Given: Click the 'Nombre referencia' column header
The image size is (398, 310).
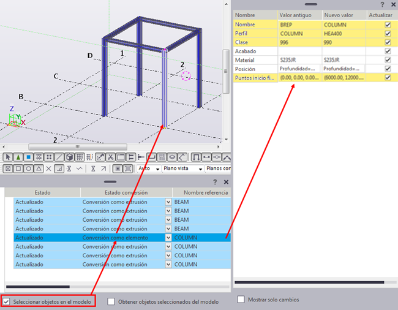Looking at the screenshot, I should [201, 192].
